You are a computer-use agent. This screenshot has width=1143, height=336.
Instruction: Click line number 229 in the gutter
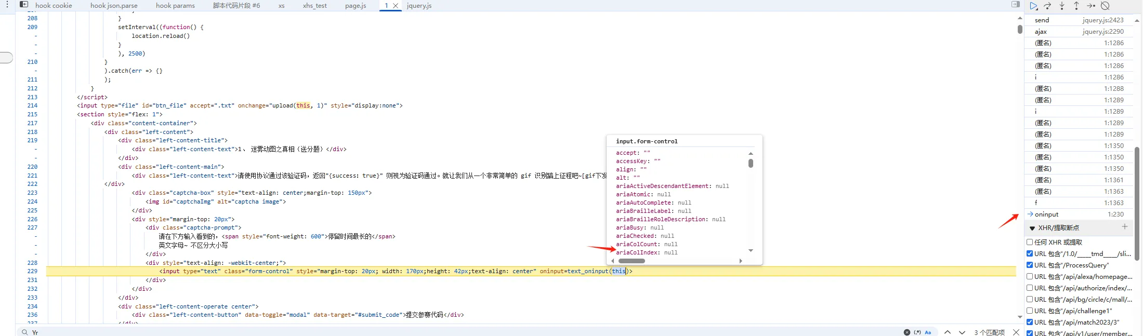point(32,271)
